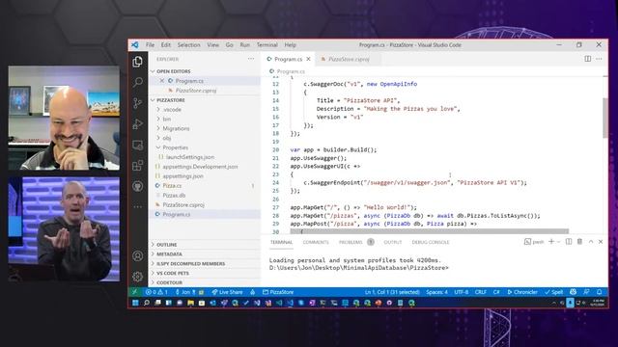Open the Extensions view
618x347 pixels.
click(137, 166)
